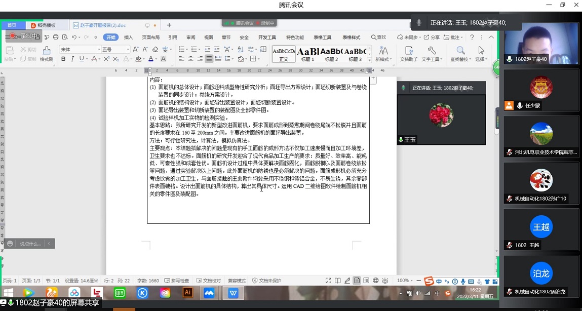
Task: Toggle page layout view in status bar
Action: pyautogui.click(x=357, y=281)
